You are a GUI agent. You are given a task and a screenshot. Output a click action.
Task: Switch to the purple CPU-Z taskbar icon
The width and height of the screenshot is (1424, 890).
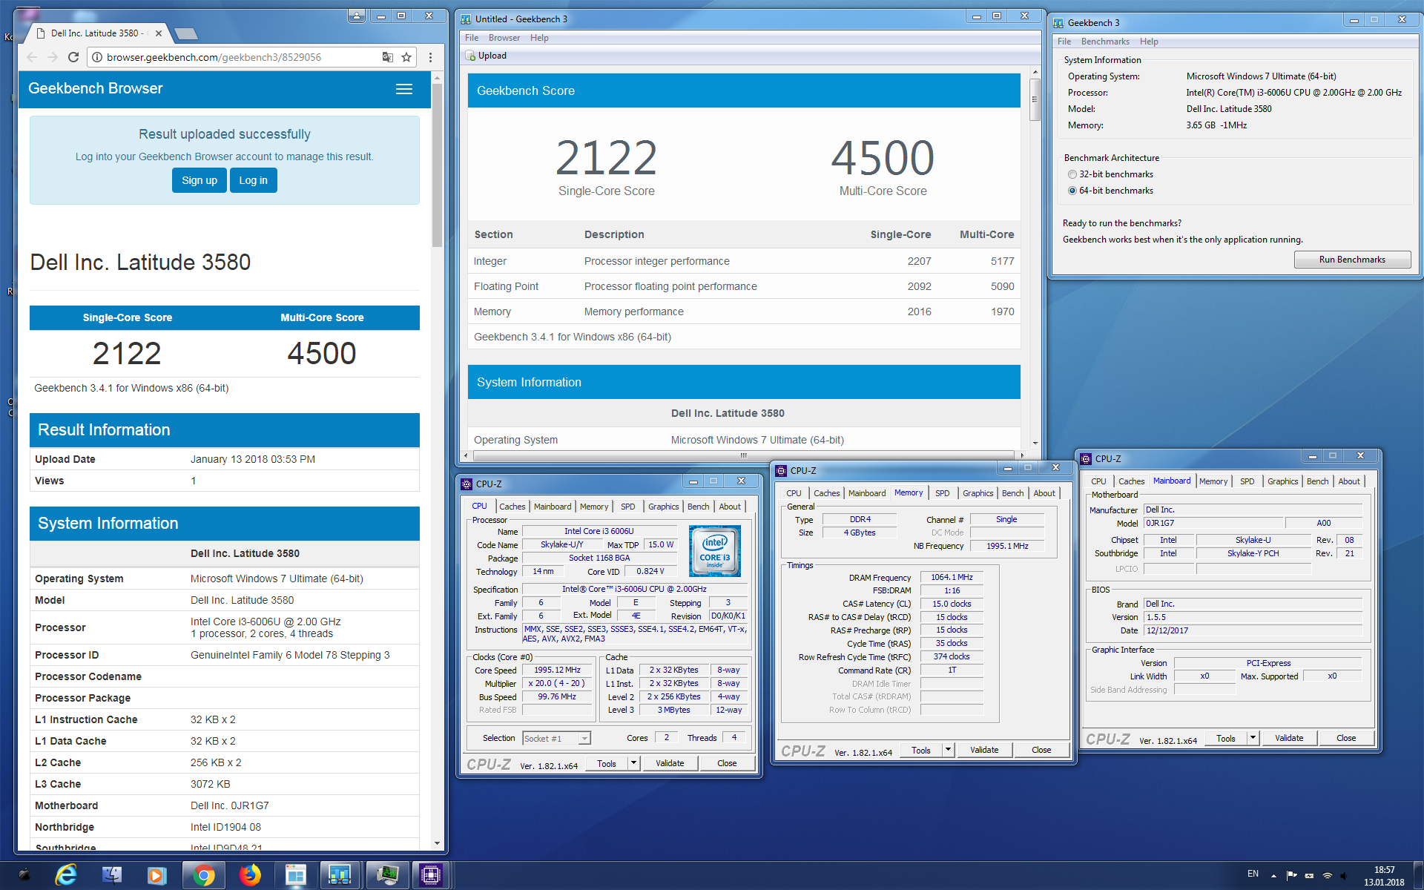pyautogui.click(x=430, y=875)
